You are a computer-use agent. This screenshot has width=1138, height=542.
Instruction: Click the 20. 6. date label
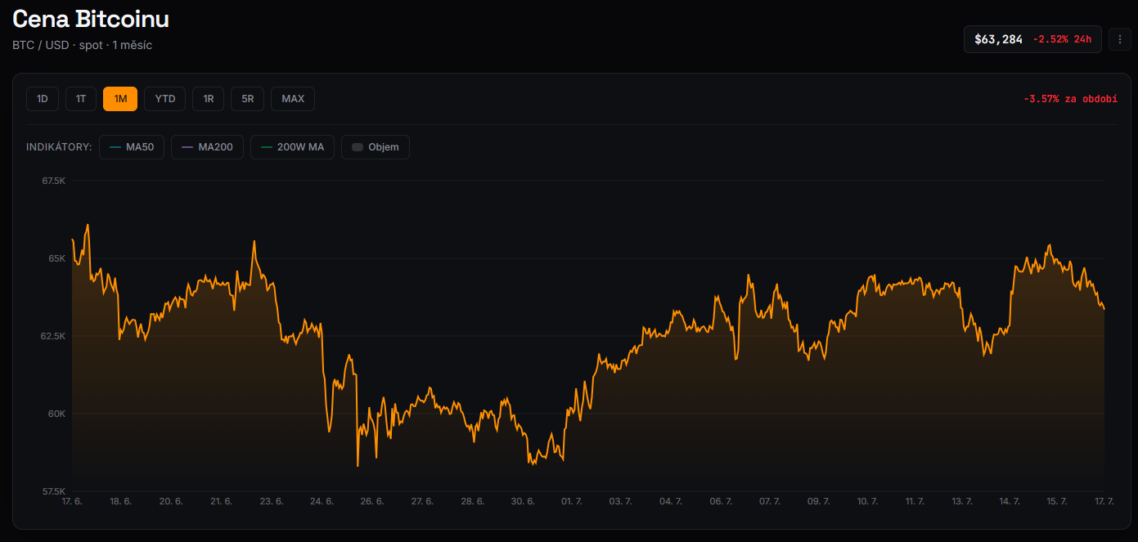click(171, 501)
